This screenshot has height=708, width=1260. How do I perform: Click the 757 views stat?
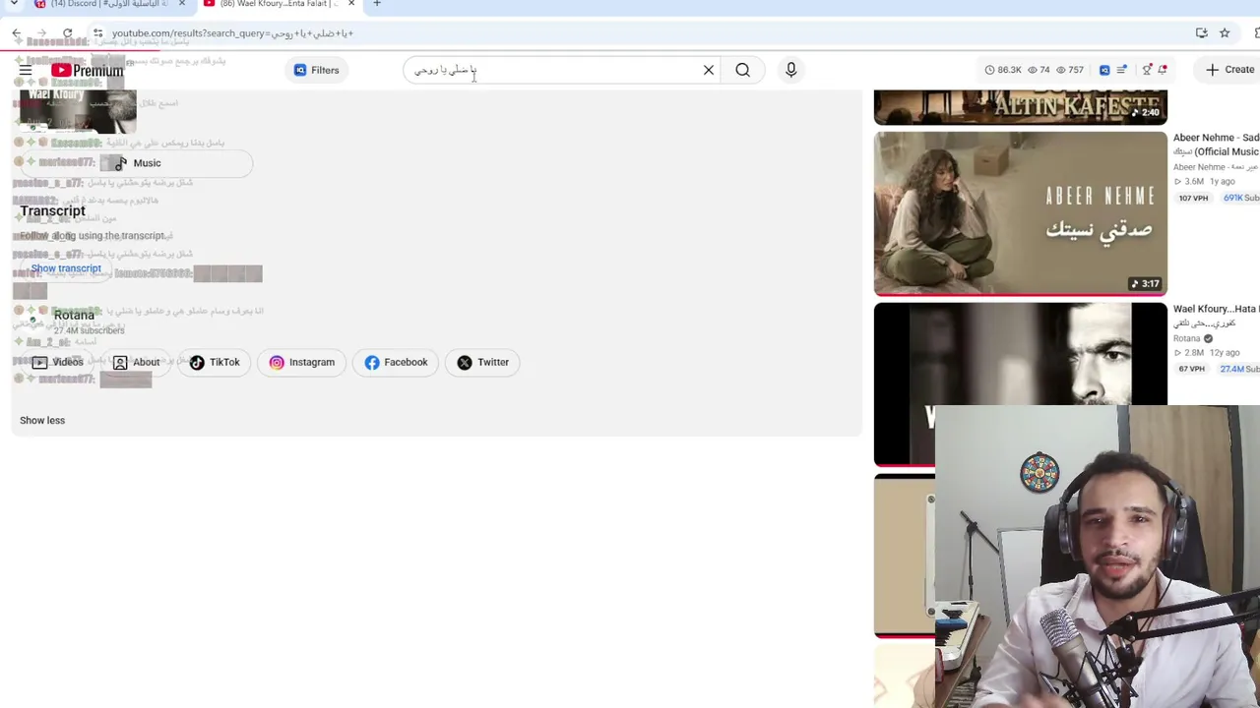point(1070,70)
